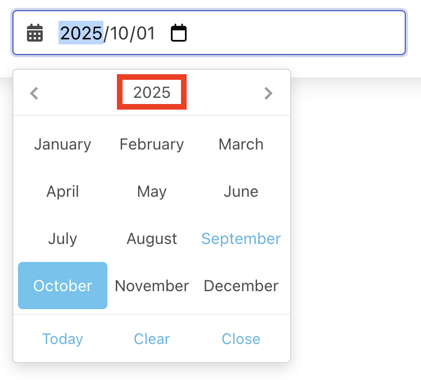This screenshot has height=380, width=421.
Task: Pick November from the month grid
Action: pyautogui.click(x=152, y=286)
